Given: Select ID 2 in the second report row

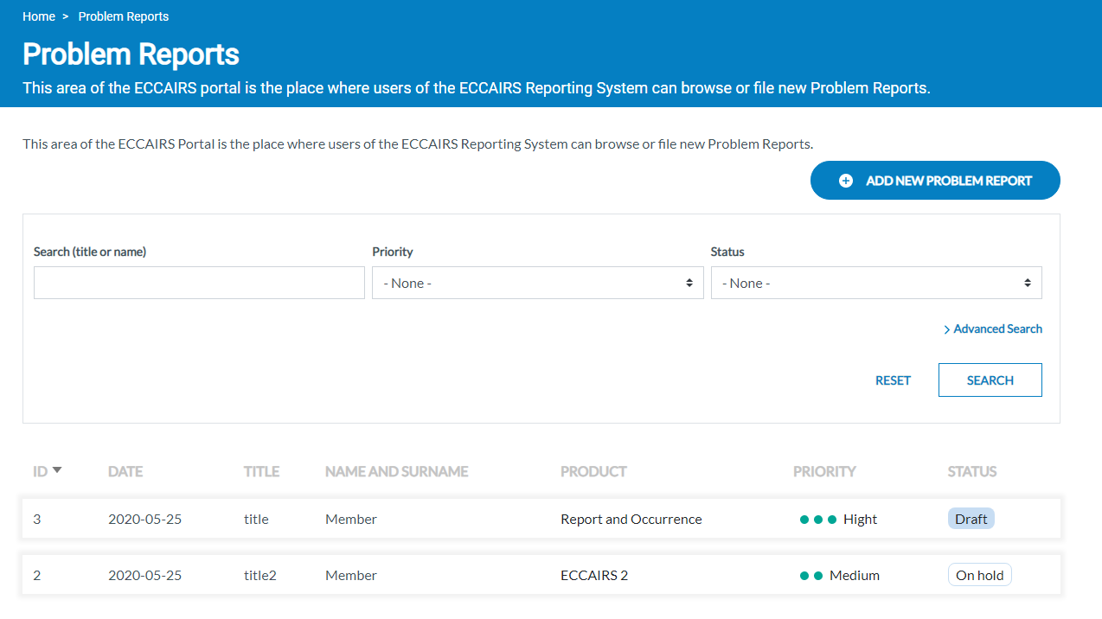Looking at the screenshot, I should pyautogui.click(x=37, y=575).
